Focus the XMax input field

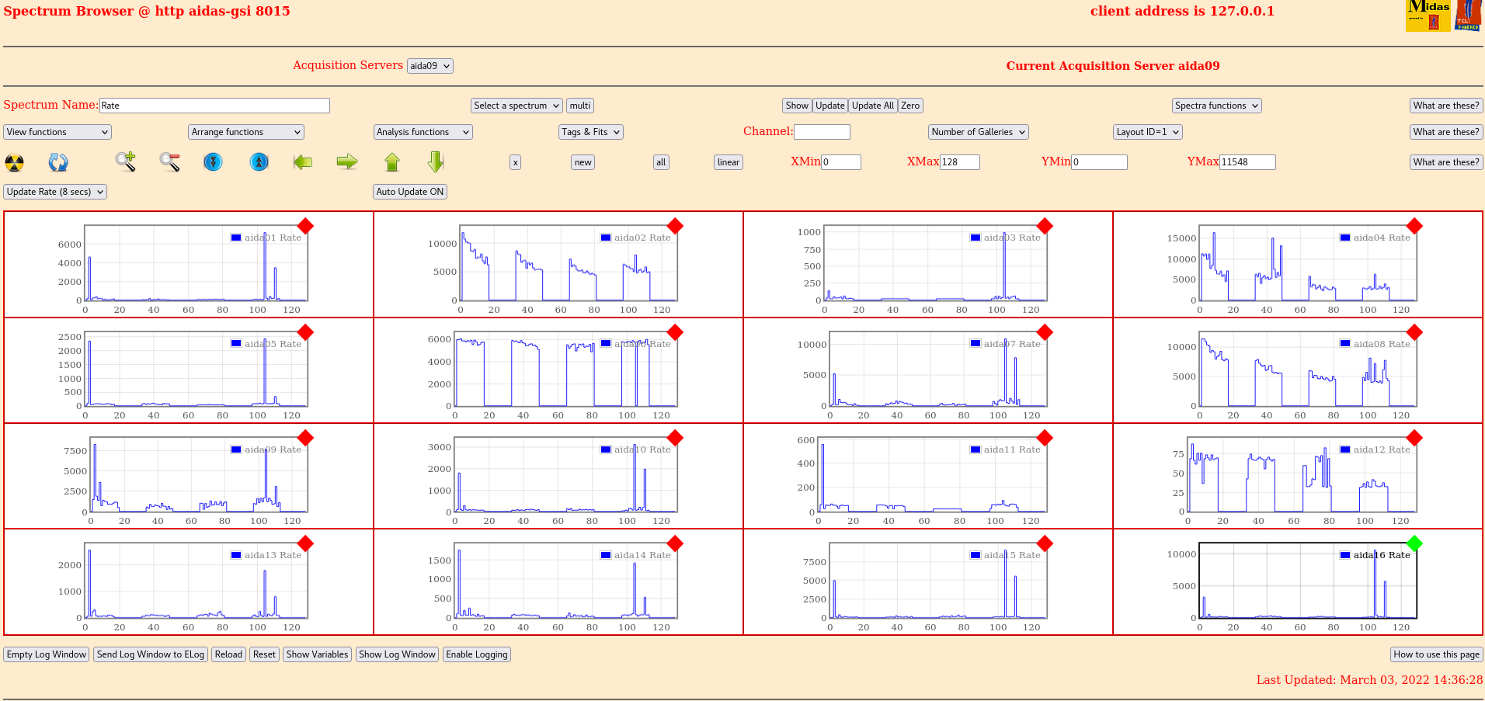coord(959,162)
